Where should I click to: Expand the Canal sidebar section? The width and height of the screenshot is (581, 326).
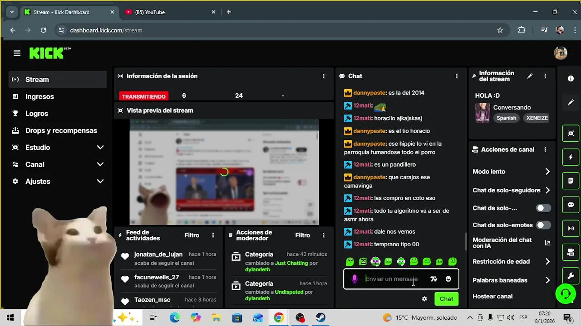pyautogui.click(x=58, y=164)
